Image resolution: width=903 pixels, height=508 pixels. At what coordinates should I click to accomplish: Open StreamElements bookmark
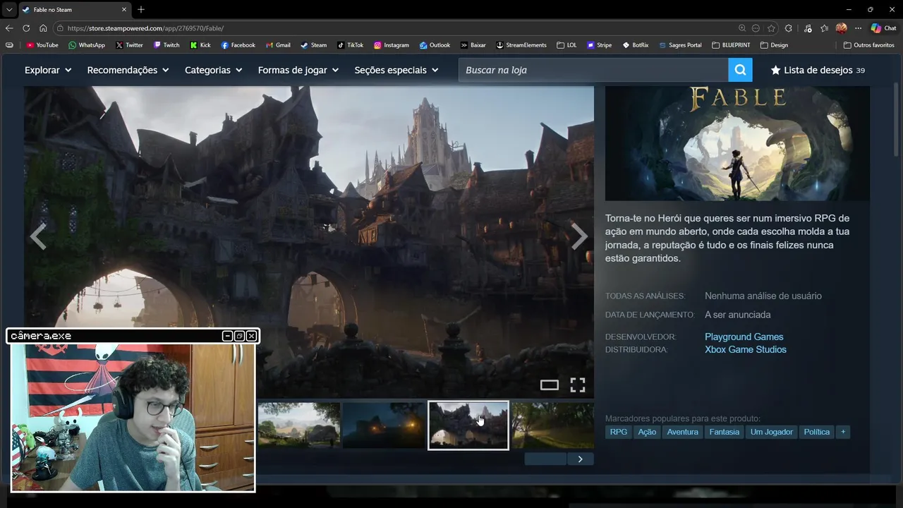pyautogui.click(x=521, y=45)
